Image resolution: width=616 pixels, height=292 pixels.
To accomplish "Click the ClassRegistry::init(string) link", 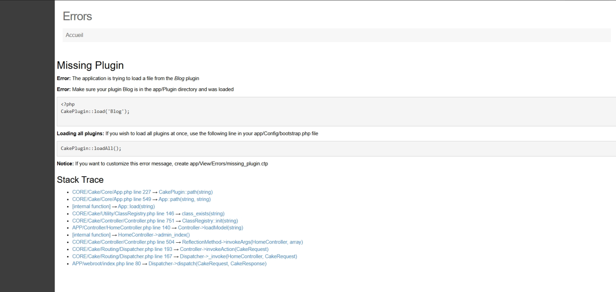I will tap(210, 221).
